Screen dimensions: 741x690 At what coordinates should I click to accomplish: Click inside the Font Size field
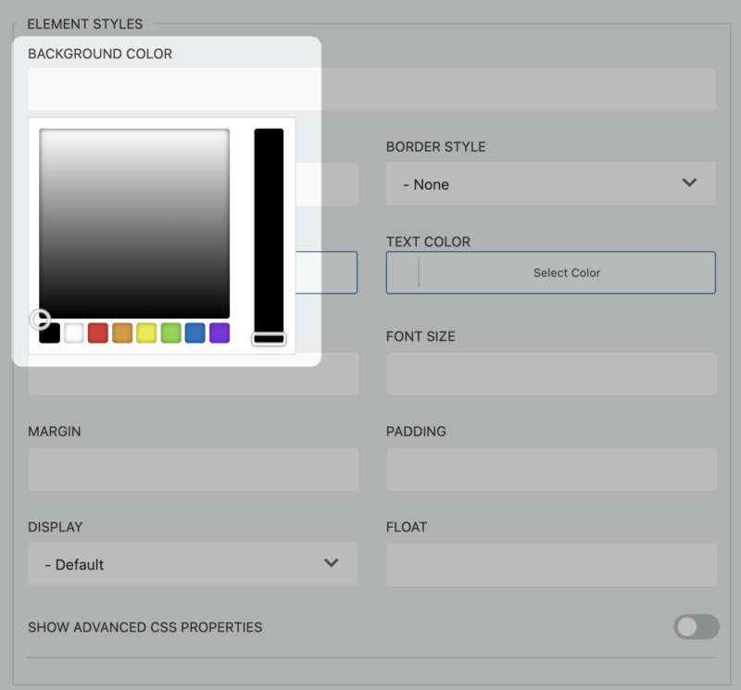click(550, 374)
